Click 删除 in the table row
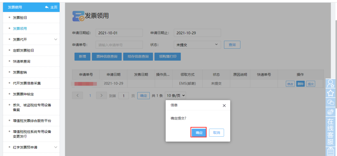This screenshot has width=337, height=156. (x=300, y=84)
